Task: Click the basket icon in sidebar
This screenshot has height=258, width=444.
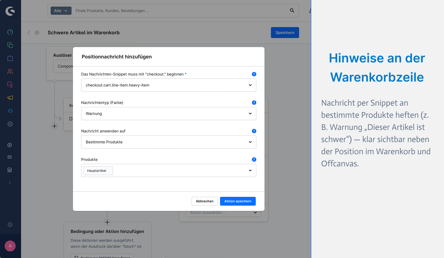Action: coord(10,157)
